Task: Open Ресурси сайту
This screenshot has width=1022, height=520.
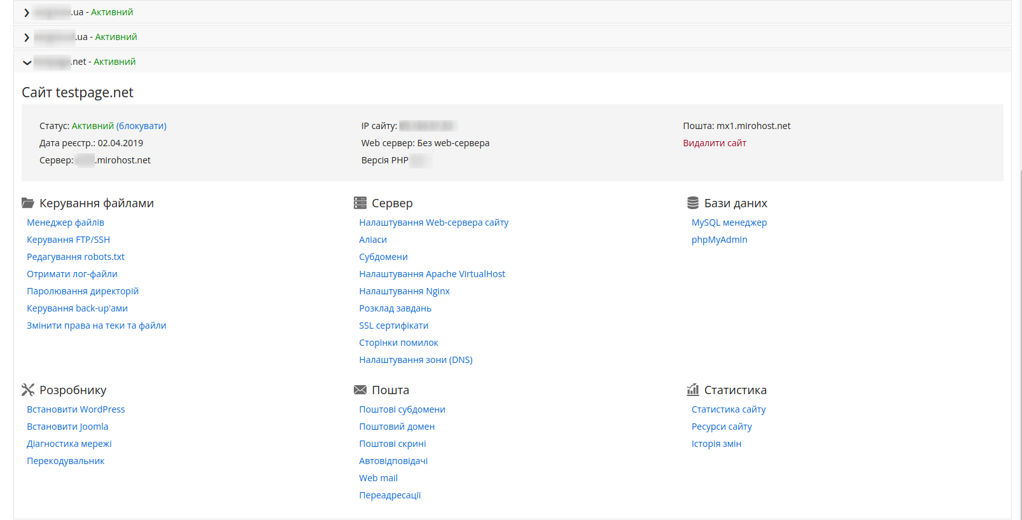Action: 722,427
